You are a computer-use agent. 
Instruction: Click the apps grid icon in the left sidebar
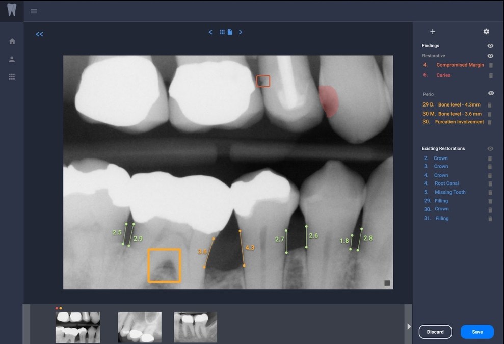click(x=11, y=76)
